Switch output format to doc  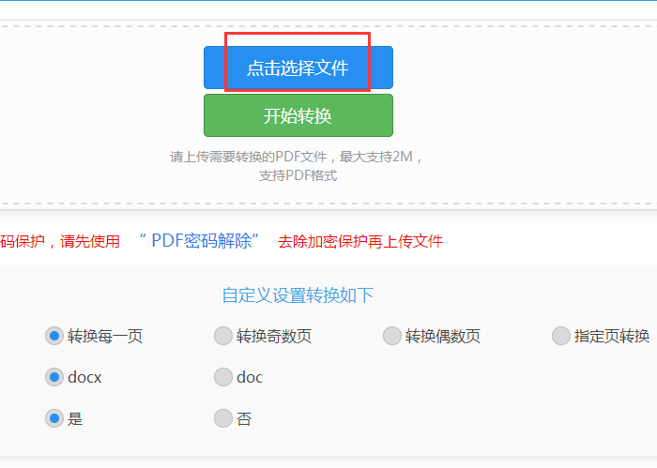coord(223,377)
